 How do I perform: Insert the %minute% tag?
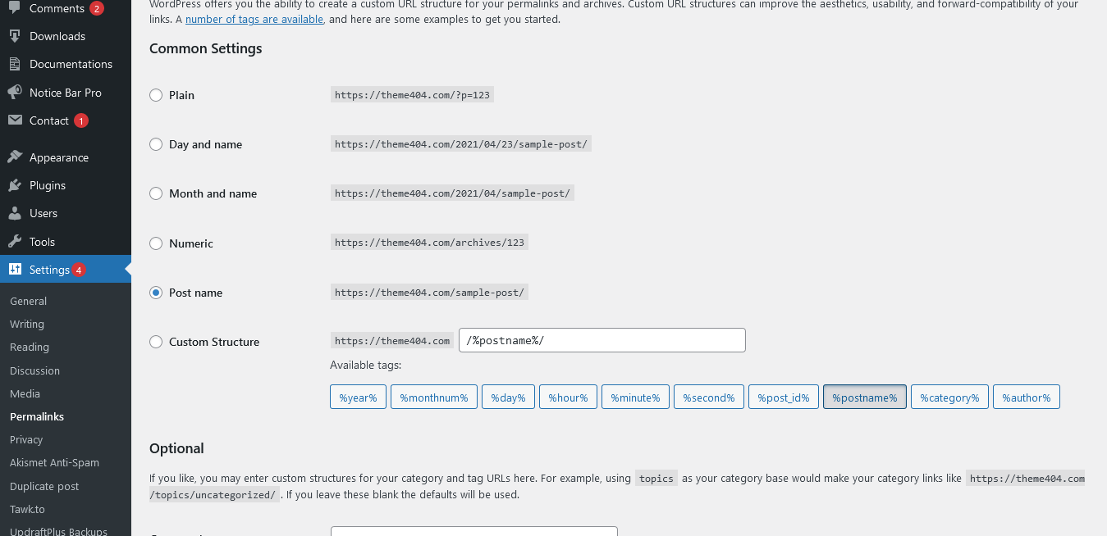[635, 397]
